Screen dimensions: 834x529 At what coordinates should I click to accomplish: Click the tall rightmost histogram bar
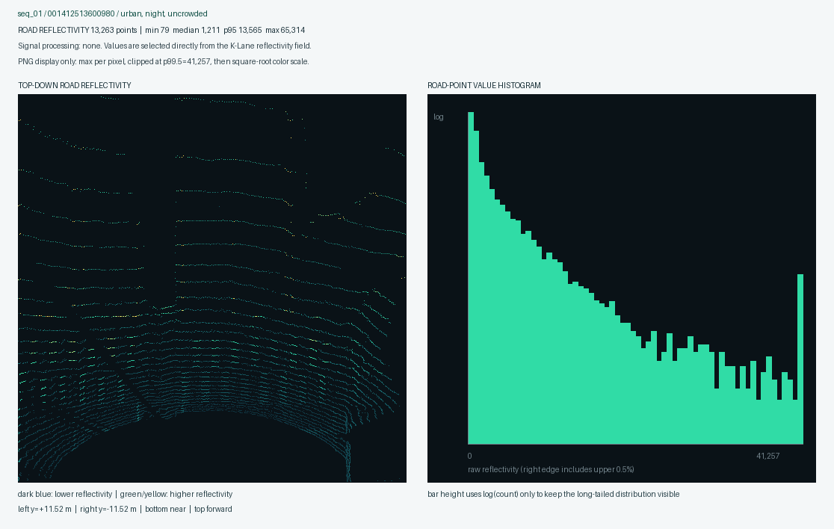[800, 359]
